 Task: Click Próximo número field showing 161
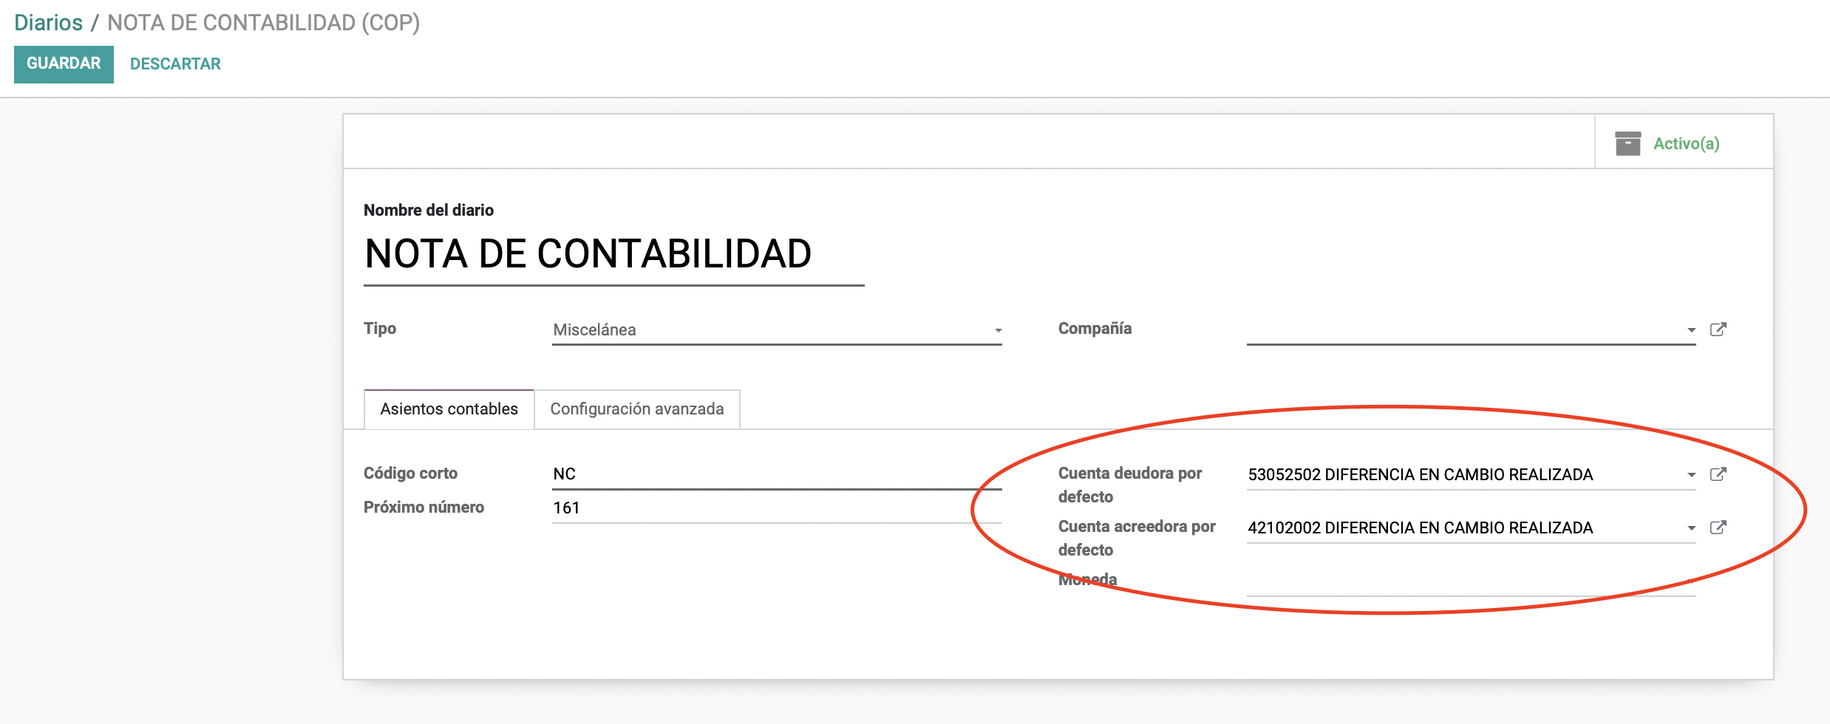click(777, 508)
